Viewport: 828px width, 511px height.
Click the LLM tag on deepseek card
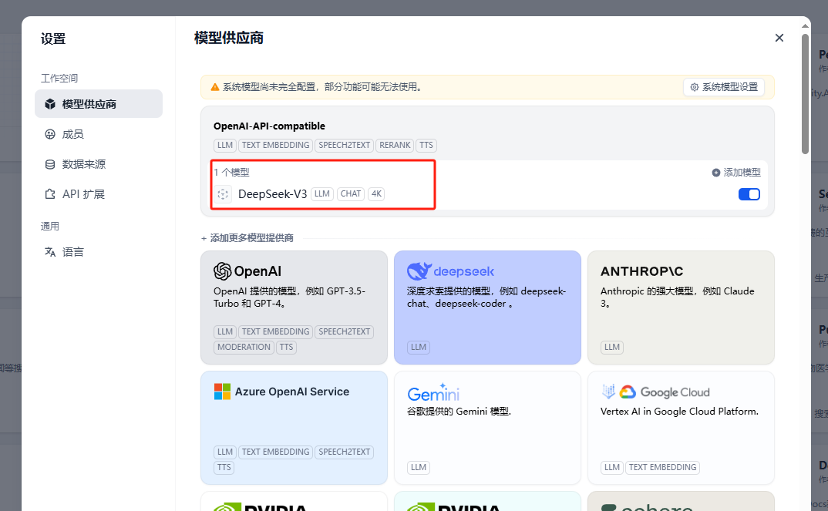[419, 348]
